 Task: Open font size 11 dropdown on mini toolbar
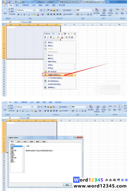pyautogui.click(x=57, y=34)
